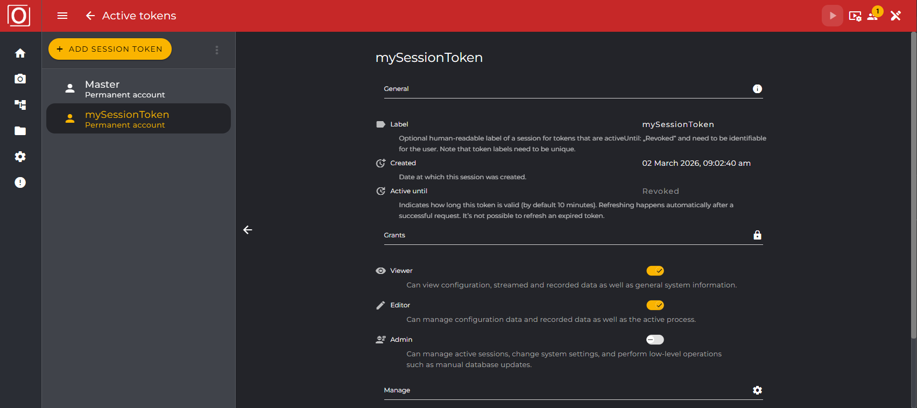917x408 pixels.
Task: Click the play button in top bar
Action: click(x=832, y=16)
